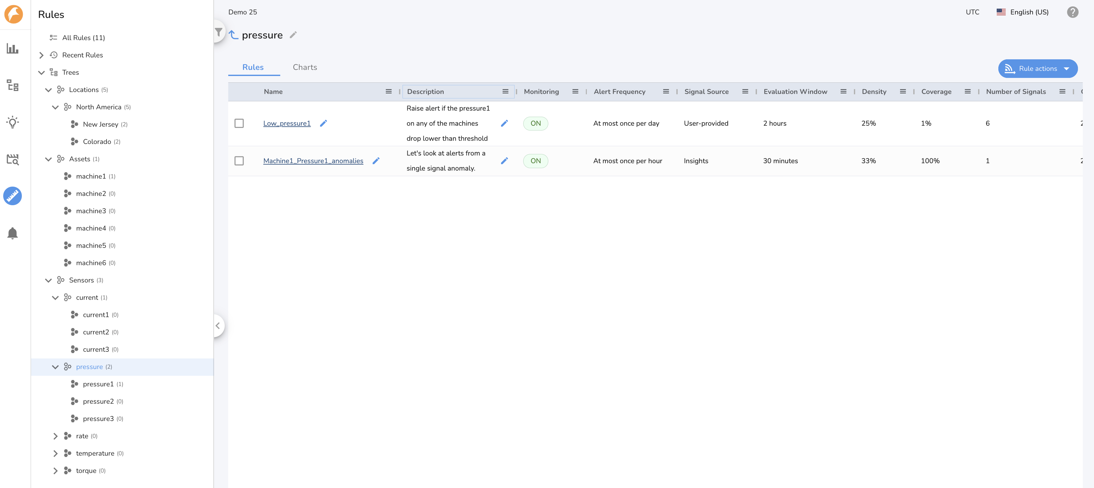This screenshot has width=1094, height=488.
Task: Collapse the North America node
Action: [x=55, y=107]
